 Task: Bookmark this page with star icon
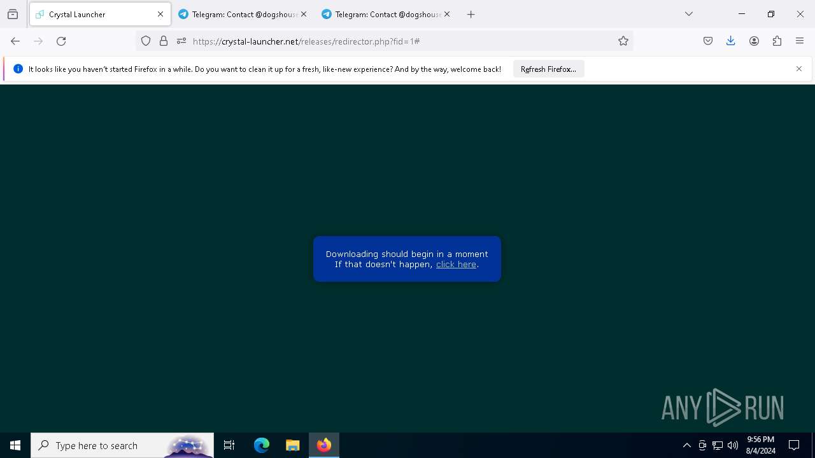[x=623, y=41]
